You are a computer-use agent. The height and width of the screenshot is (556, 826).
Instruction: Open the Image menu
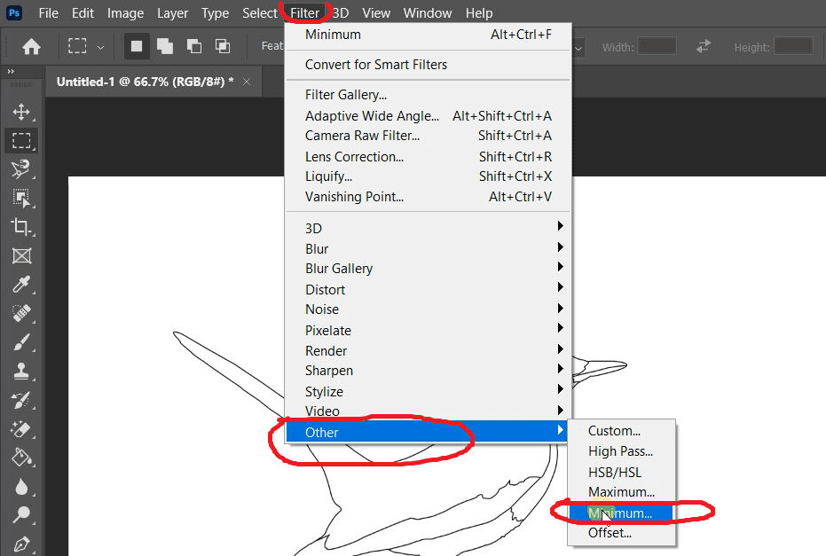[125, 13]
